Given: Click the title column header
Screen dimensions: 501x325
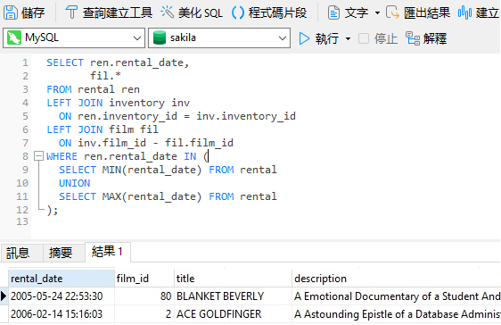Looking at the screenshot, I should [x=233, y=279].
